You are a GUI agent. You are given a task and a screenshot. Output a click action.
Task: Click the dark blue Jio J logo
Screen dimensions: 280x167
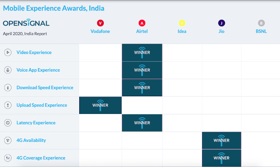(221, 23)
